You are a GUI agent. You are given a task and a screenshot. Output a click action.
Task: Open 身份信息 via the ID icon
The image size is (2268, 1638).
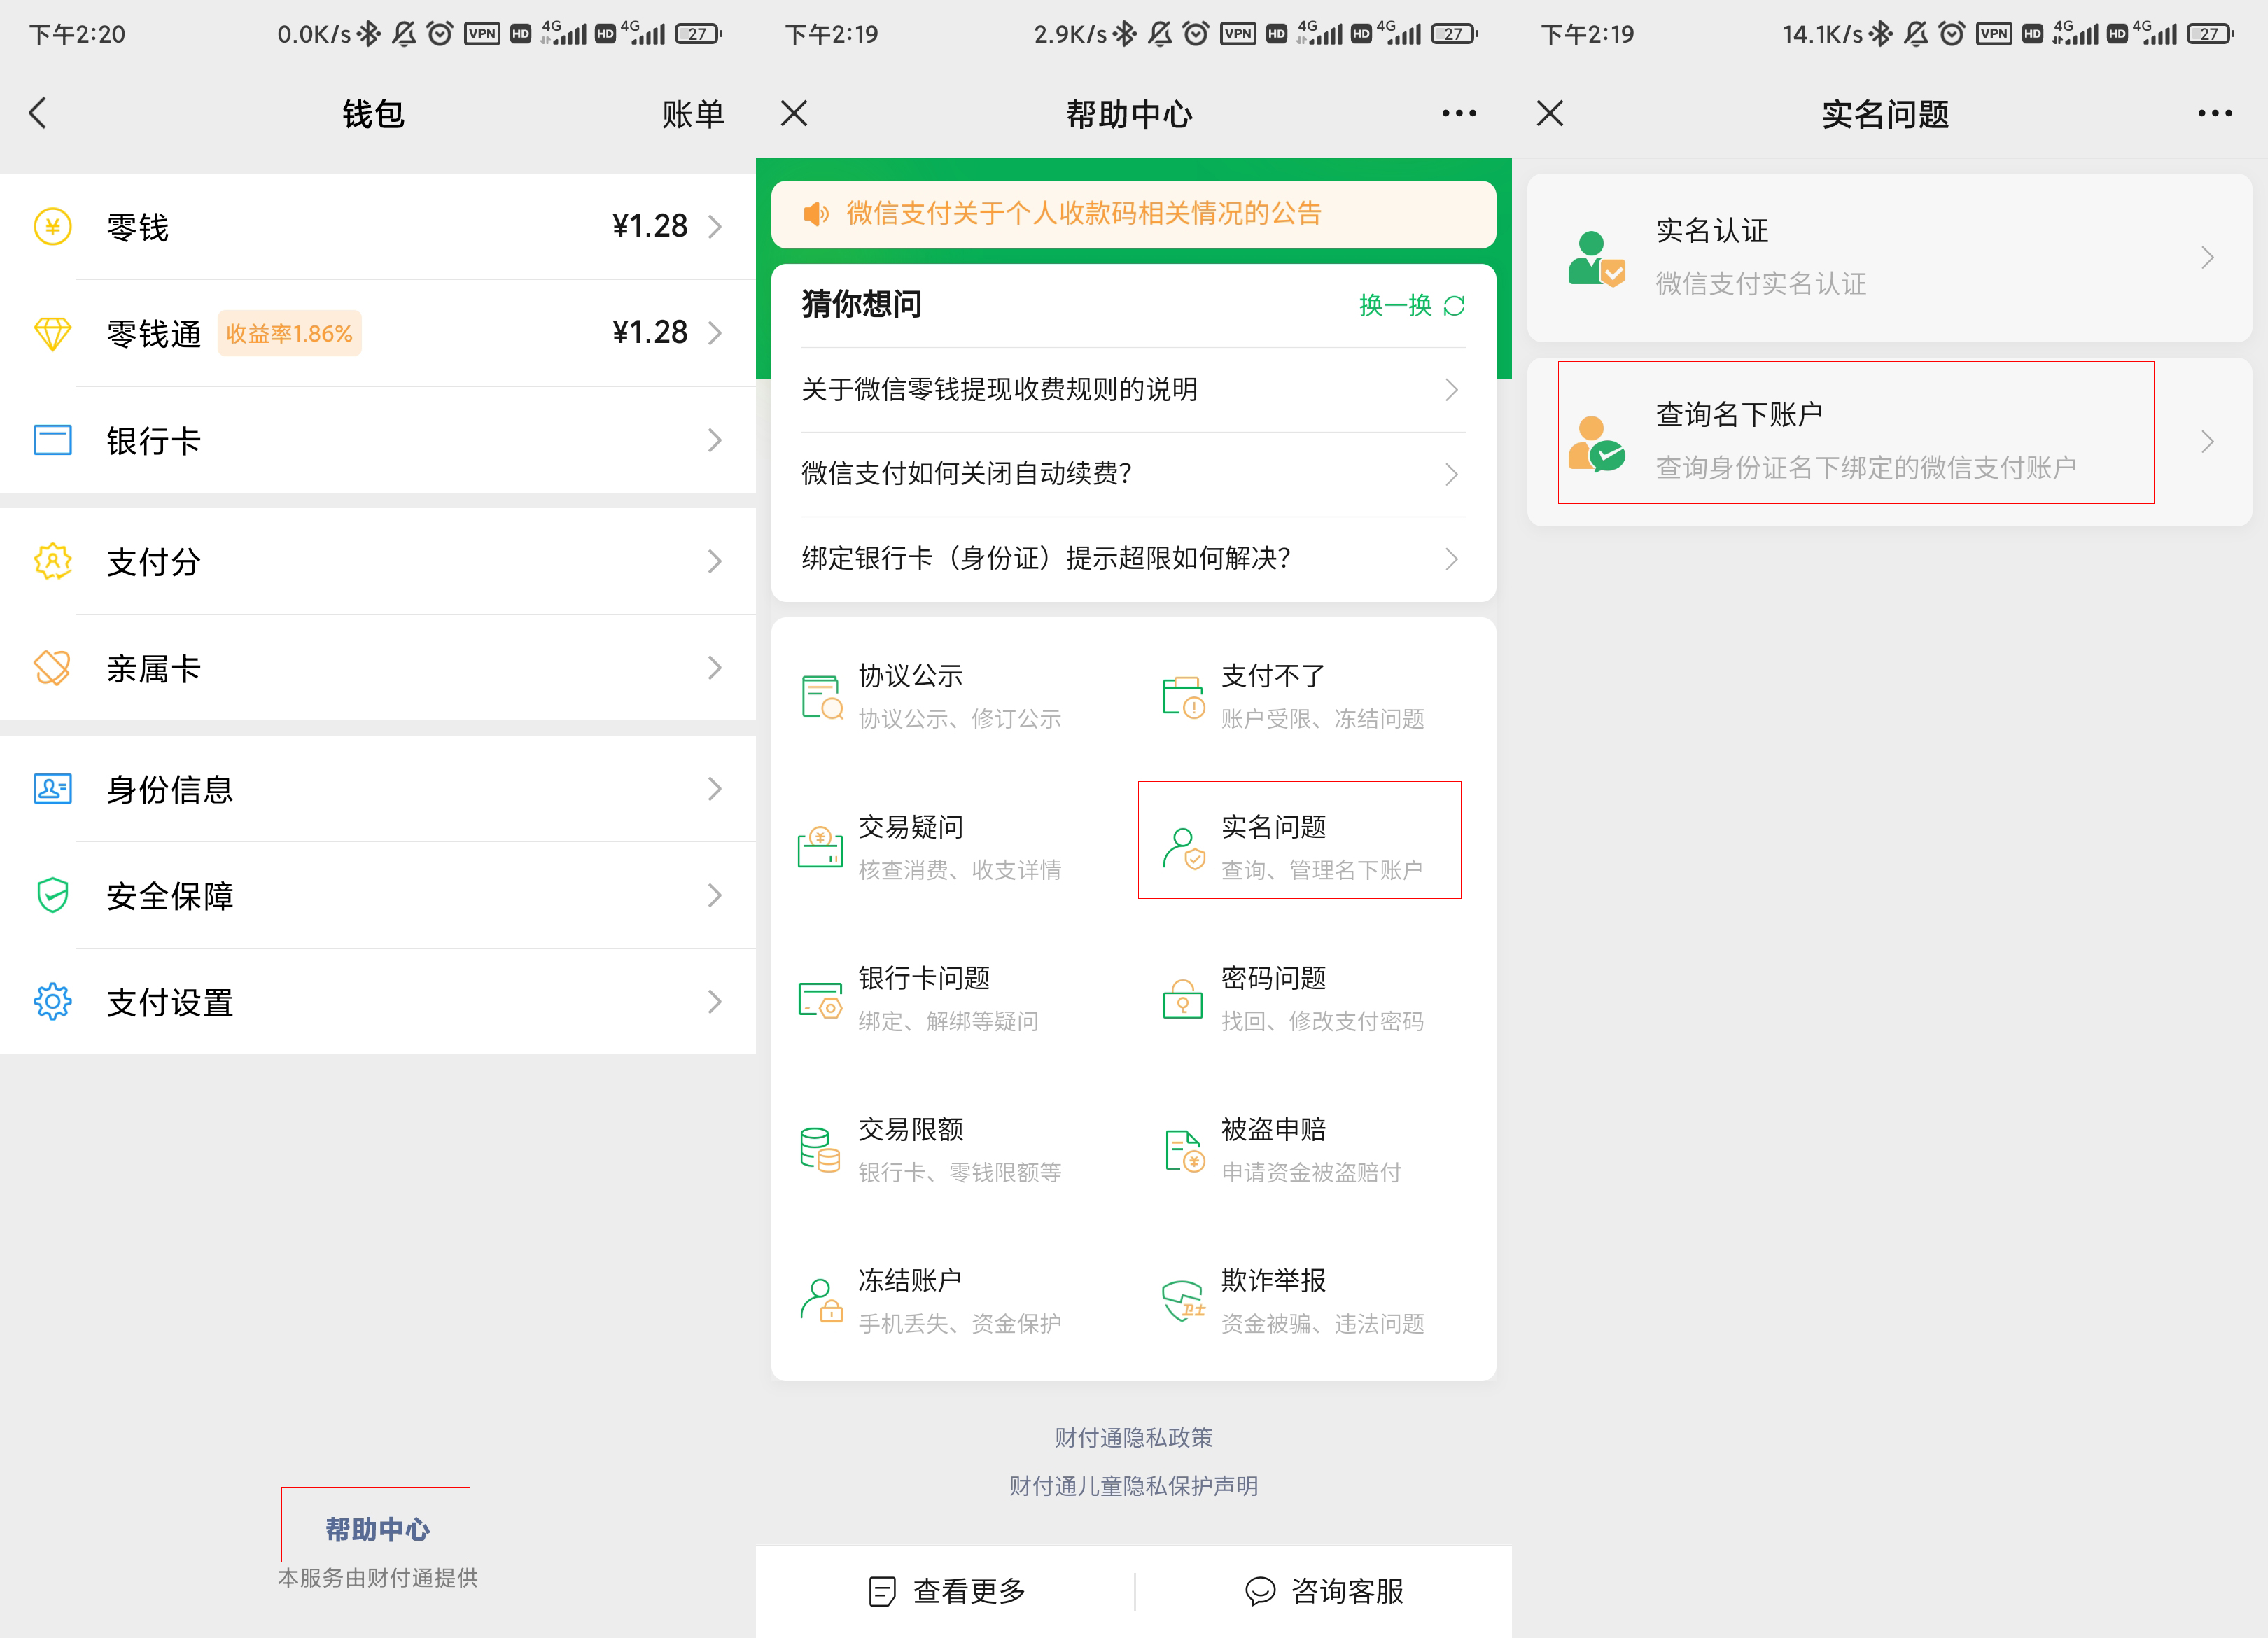click(x=52, y=789)
